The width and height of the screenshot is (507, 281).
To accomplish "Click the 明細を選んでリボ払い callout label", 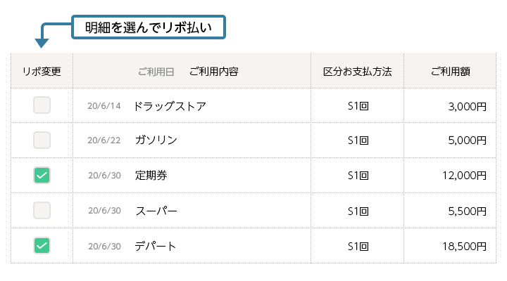I will tap(149, 27).
